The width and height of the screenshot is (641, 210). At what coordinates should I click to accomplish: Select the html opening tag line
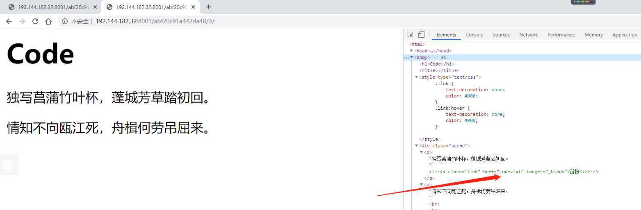pyautogui.click(x=417, y=44)
